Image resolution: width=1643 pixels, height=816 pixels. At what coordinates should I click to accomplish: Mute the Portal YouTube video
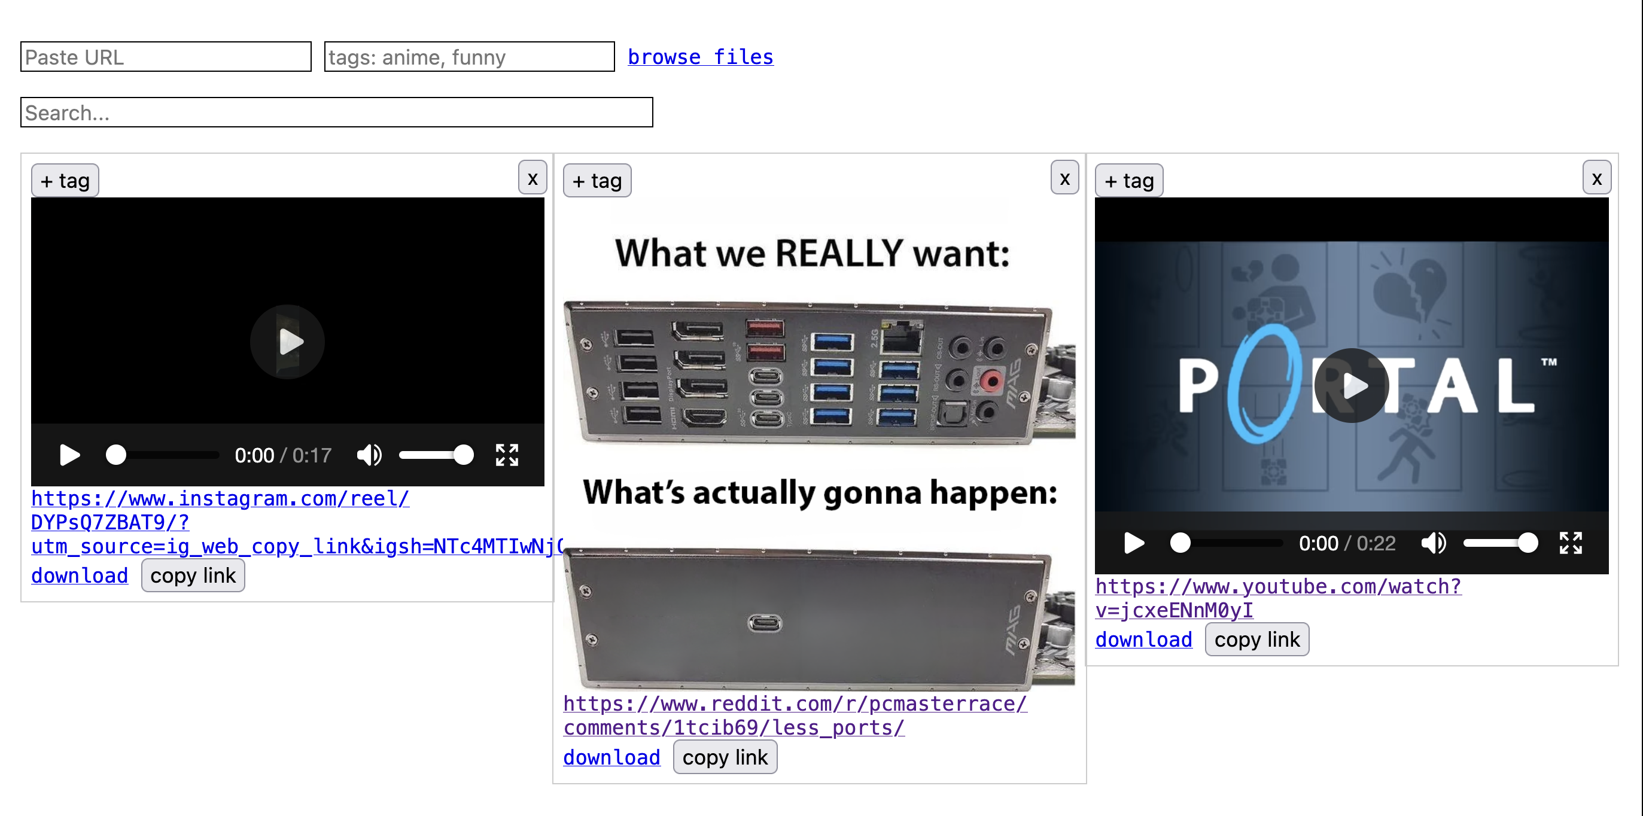(x=1433, y=543)
